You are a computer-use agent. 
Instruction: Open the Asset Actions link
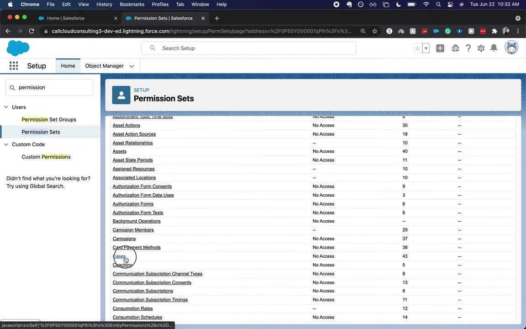coord(126,125)
